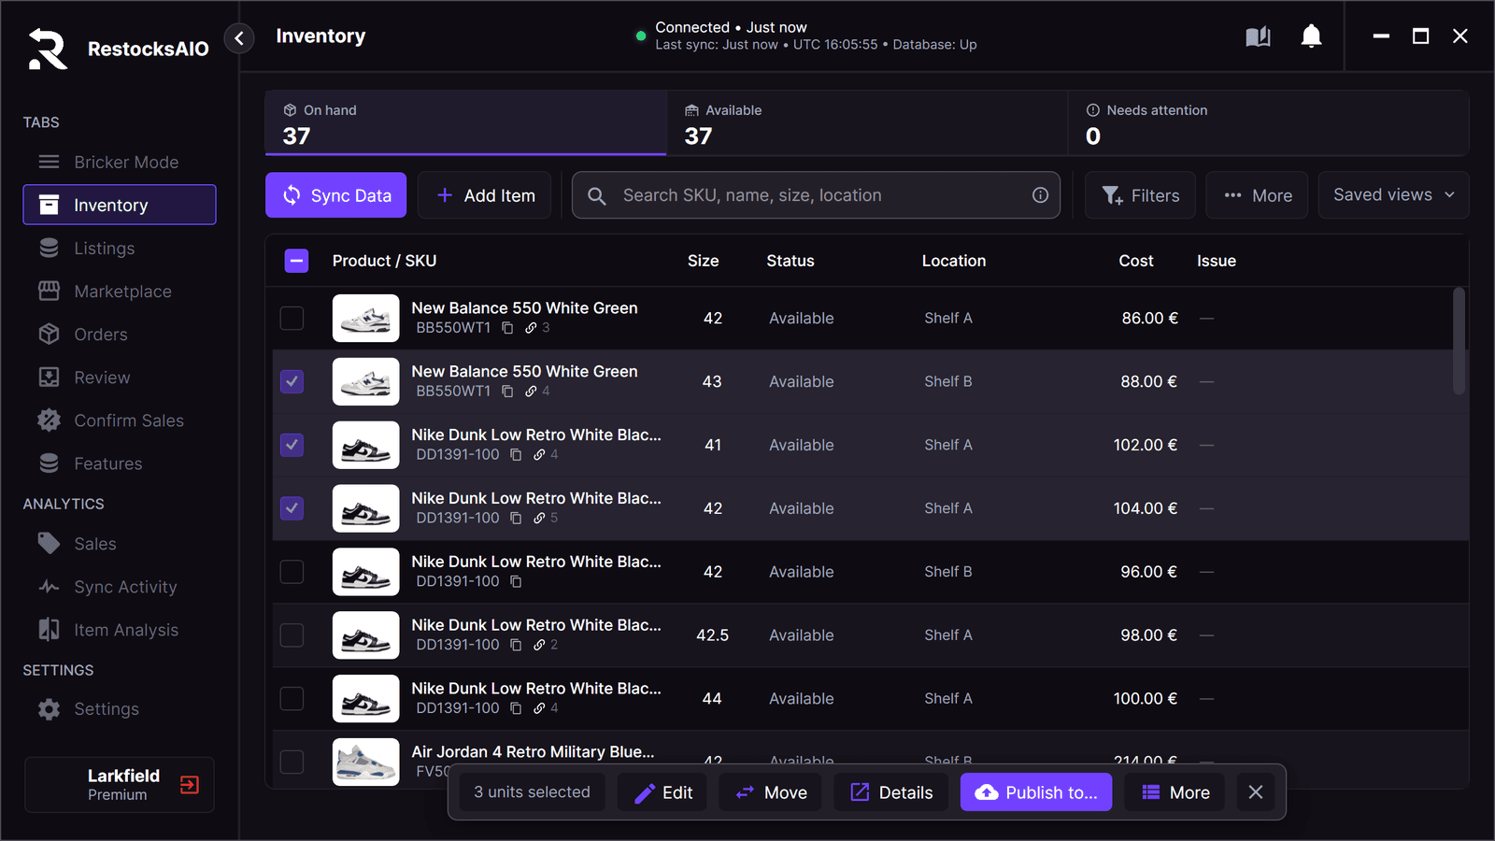
Task: Move the selected units
Action: 771,792
